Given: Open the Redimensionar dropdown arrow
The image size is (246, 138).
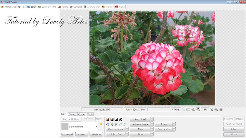Looking at the screenshot, I should click(x=127, y=129).
